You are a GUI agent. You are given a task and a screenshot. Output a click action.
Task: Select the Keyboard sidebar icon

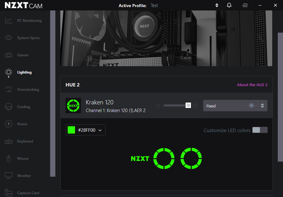8,141
